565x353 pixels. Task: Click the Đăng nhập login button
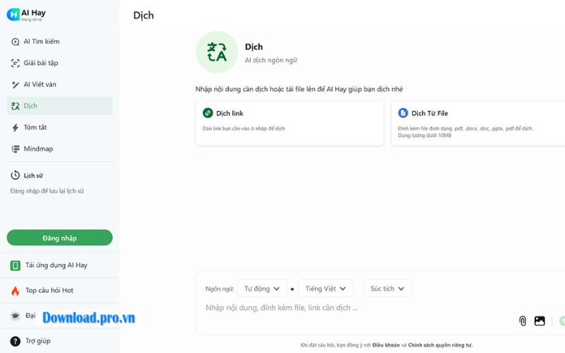[59, 238]
